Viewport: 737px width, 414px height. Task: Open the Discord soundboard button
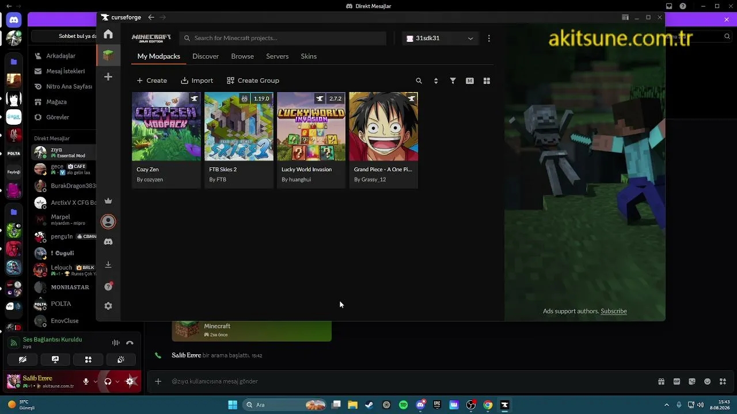click(x=121, y=359)
